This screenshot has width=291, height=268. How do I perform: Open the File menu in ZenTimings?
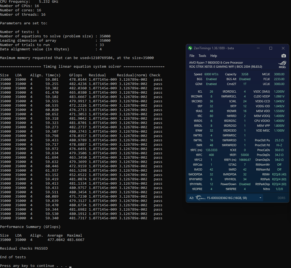[x=192, y=56]
